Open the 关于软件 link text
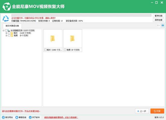Screen dimensions: 166x120 pos(36,117)
